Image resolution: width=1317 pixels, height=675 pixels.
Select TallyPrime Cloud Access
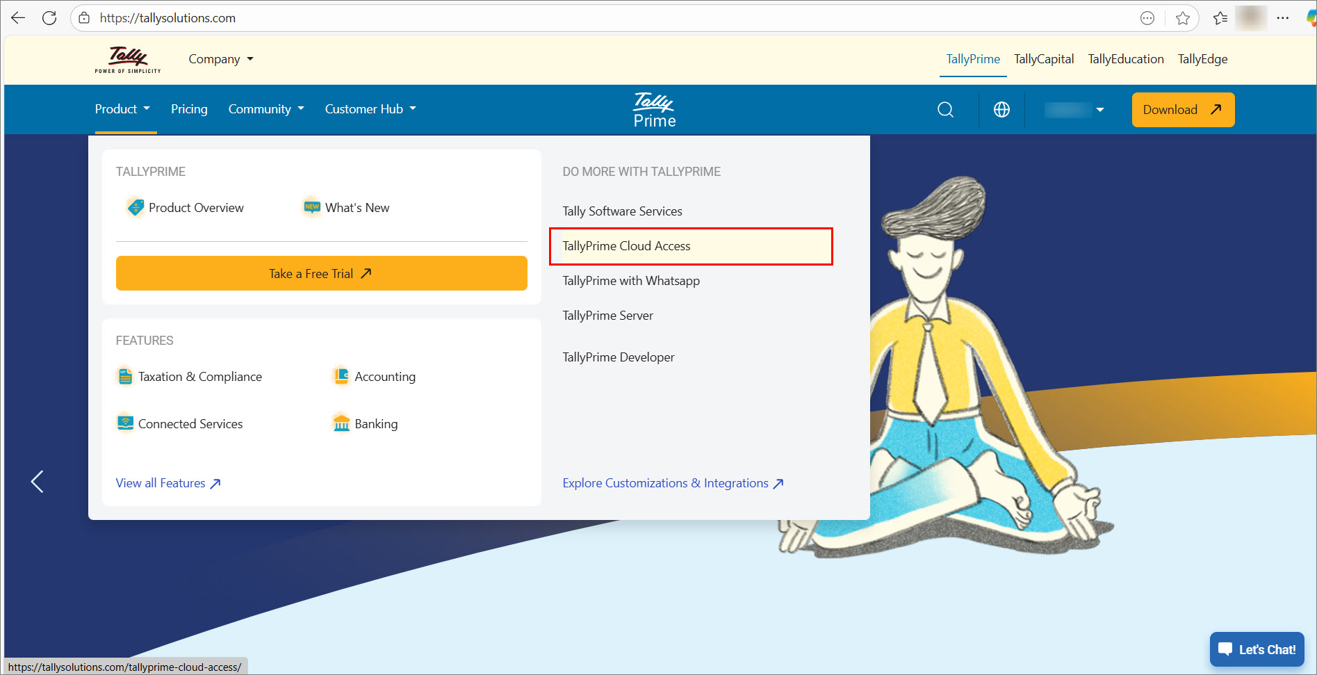[626, 246]
